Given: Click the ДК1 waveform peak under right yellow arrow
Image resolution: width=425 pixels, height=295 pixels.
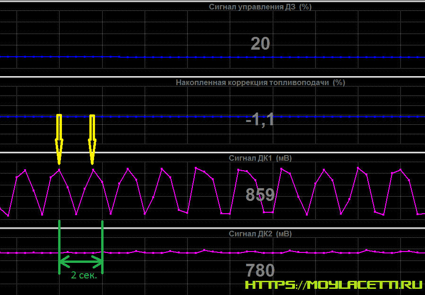Looking at the screenshot, I should (93, 169).
